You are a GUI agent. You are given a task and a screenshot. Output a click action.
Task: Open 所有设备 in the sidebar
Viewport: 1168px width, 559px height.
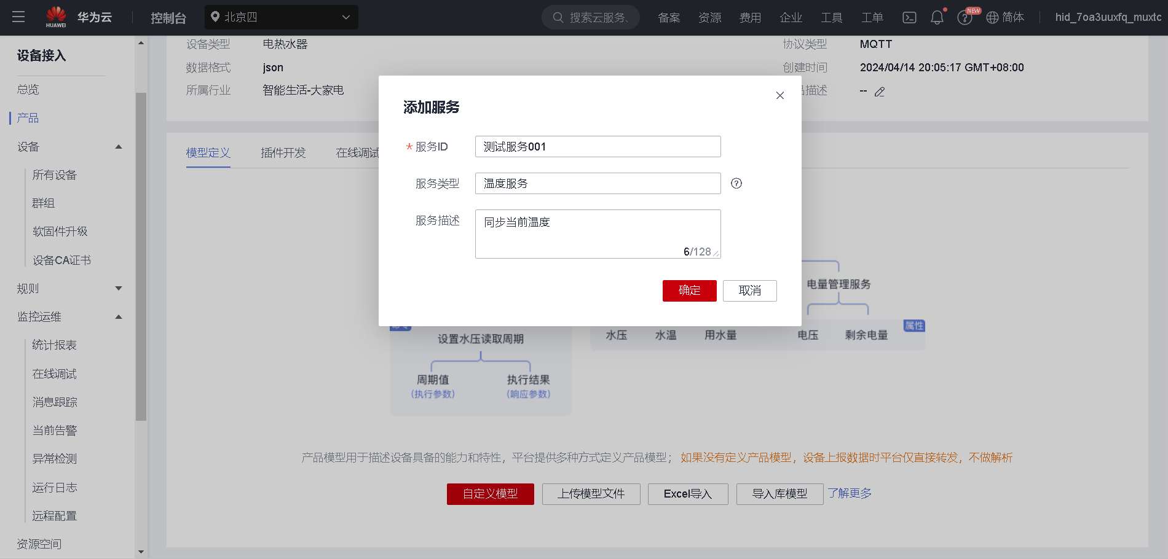tap(55, 175)
